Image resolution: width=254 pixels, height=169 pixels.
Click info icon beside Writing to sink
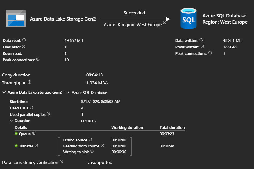coord(92,151)
